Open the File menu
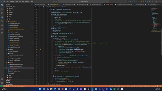The image size is (162, 91). [x=5, y=2]
